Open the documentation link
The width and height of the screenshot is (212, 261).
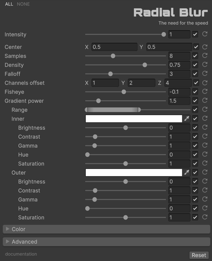(21, 254)
